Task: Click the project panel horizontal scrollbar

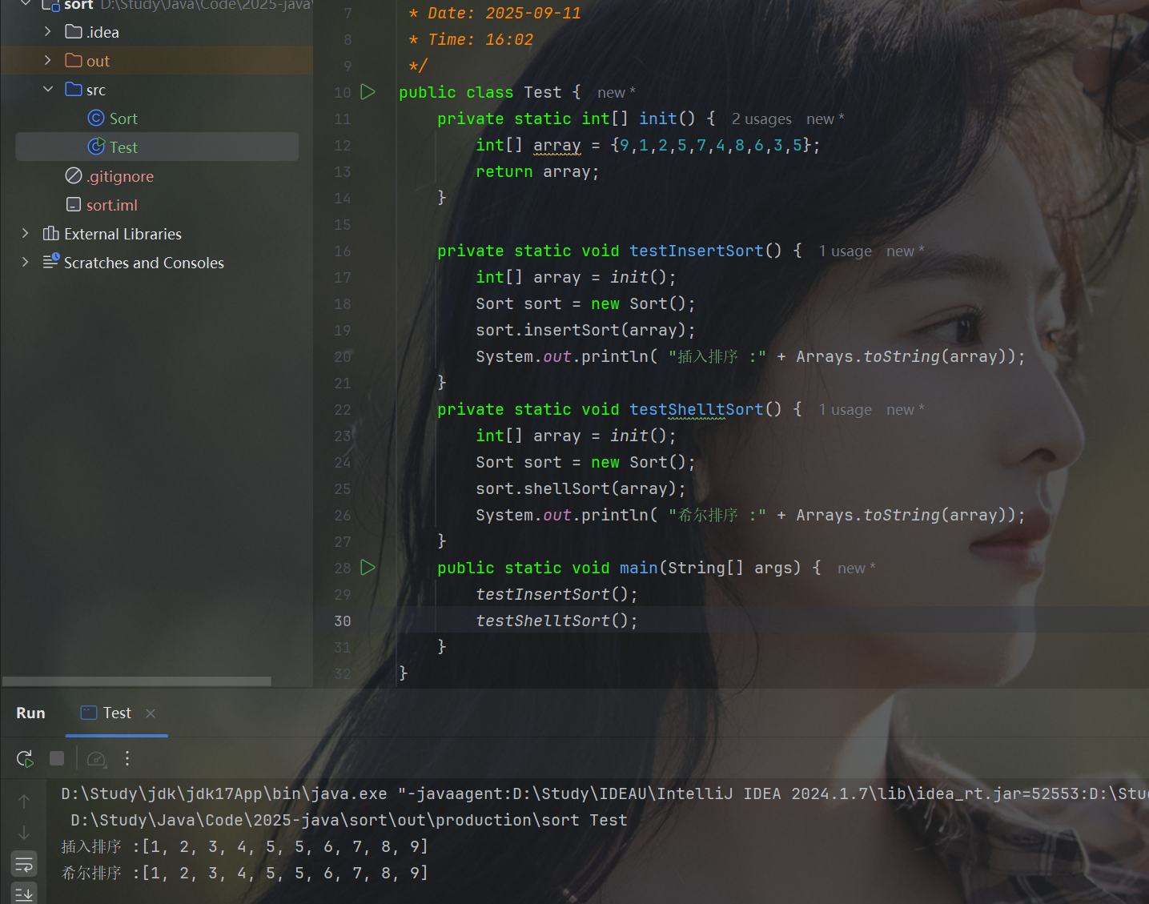Action: click(x=137, y=681)
